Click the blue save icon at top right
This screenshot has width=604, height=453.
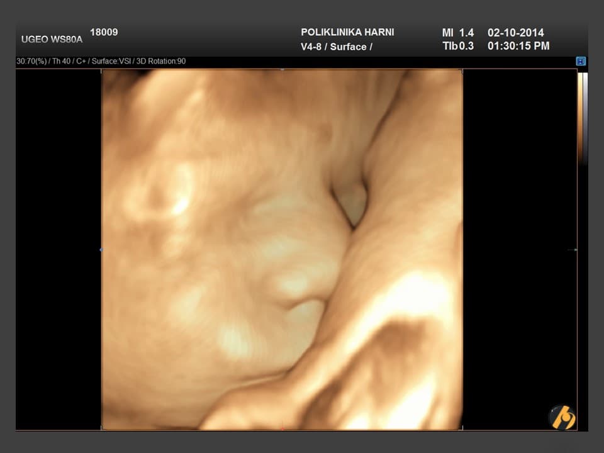pos(581,61)
